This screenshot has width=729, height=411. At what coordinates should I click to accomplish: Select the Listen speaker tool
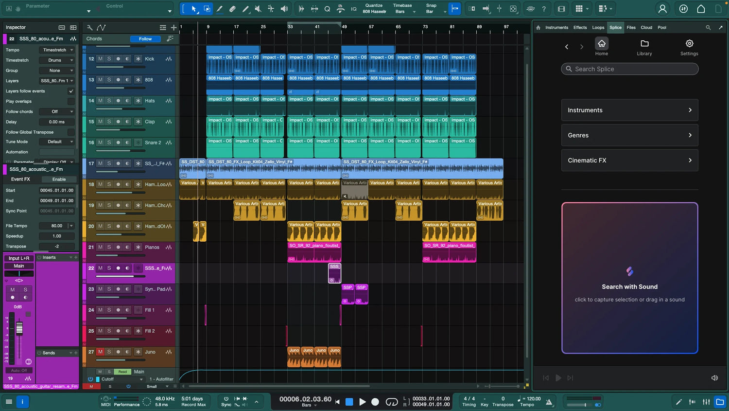[x=284, y=9]
